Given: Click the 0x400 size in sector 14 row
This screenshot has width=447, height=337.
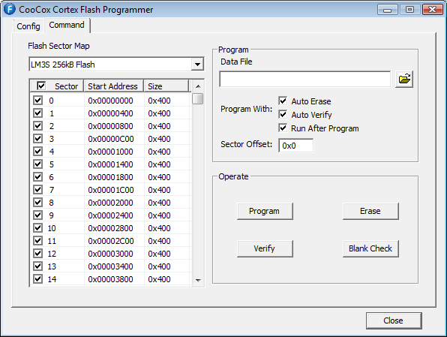Looking at the screenshot, I should 159,279.
